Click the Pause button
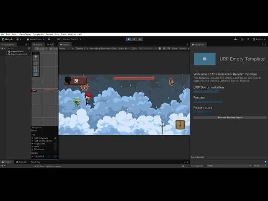The height and width of the screenshot is (201, 268). pos(134,39)
